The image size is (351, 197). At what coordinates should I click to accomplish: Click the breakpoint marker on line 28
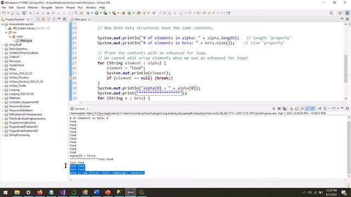pos(70,78)
